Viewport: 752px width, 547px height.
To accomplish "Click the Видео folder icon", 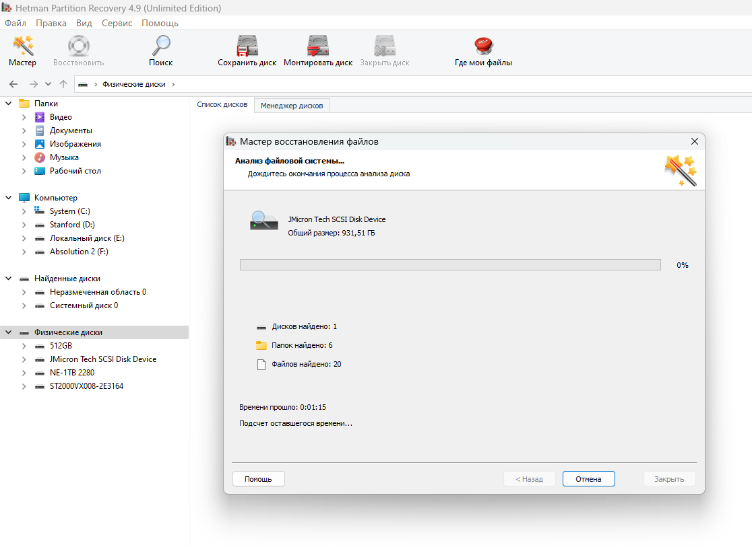I will 40,117.
